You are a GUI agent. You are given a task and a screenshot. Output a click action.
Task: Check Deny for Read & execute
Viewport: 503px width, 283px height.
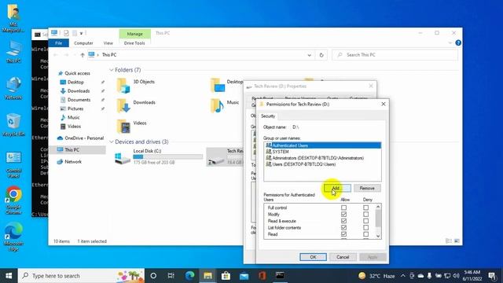tap(365, 221)
